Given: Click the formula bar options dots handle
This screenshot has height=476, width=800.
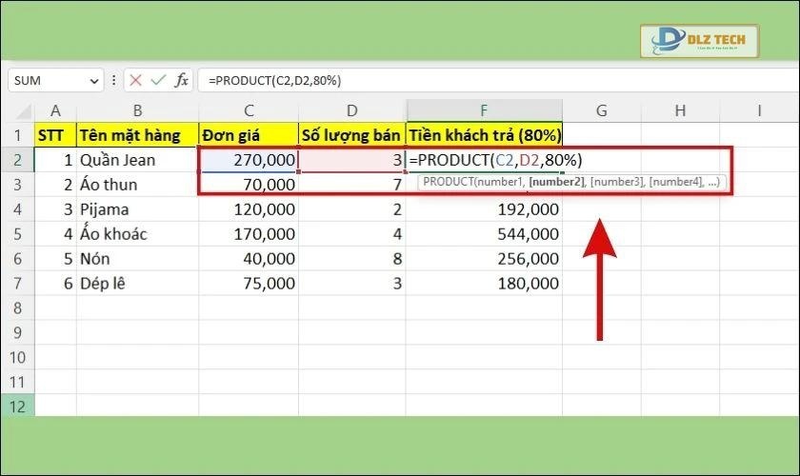Looking at the screenshot, I should [113, 80].
